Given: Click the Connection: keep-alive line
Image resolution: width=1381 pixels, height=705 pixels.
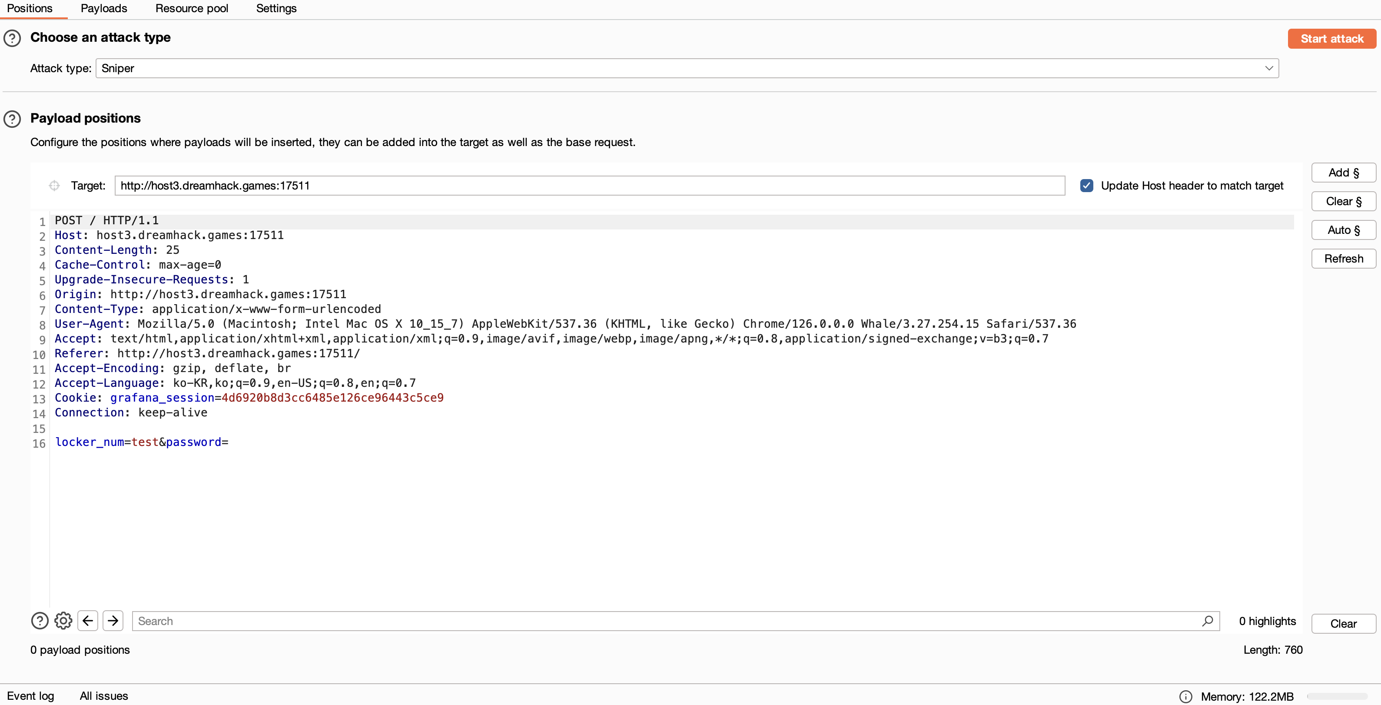Looking at the screenshot, I should pos(131,413).
